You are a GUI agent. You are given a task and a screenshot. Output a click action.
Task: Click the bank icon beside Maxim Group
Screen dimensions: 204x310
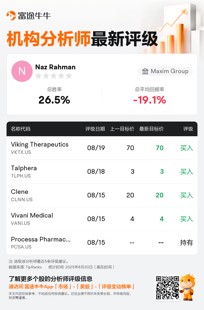145,71
